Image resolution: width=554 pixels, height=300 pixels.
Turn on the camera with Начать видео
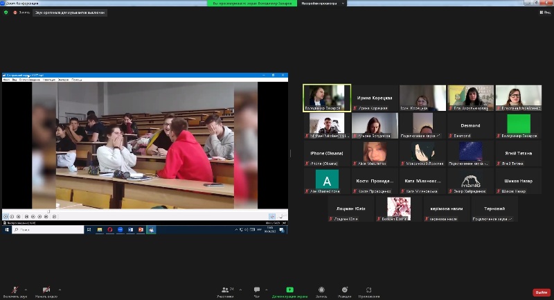(46, 291)
